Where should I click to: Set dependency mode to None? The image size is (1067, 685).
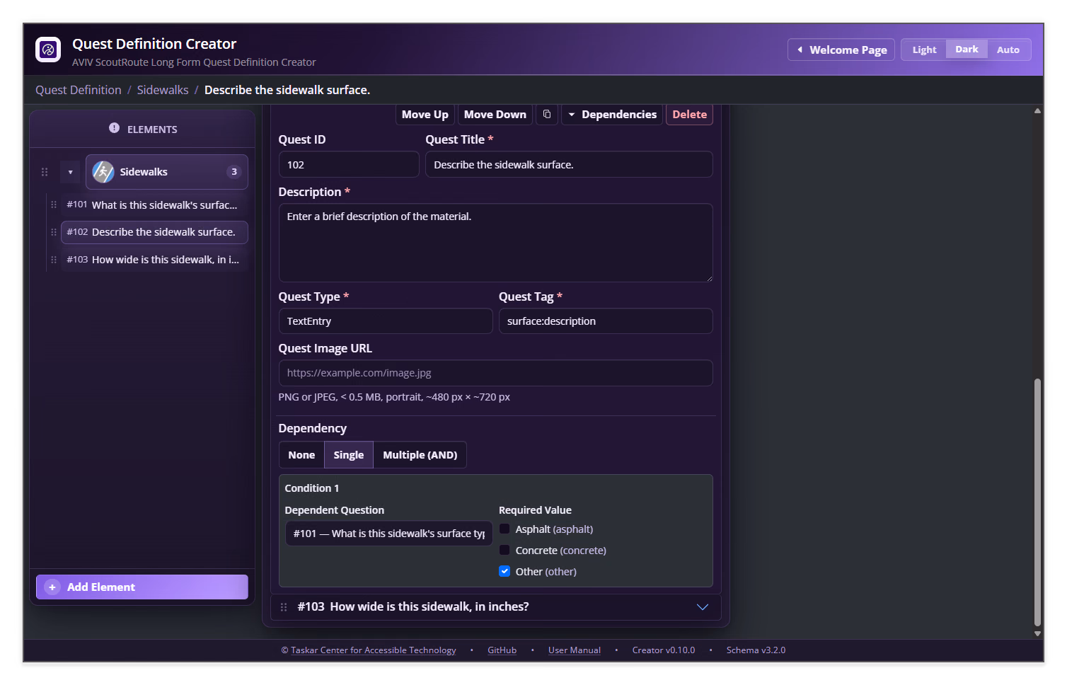[301, 455]
